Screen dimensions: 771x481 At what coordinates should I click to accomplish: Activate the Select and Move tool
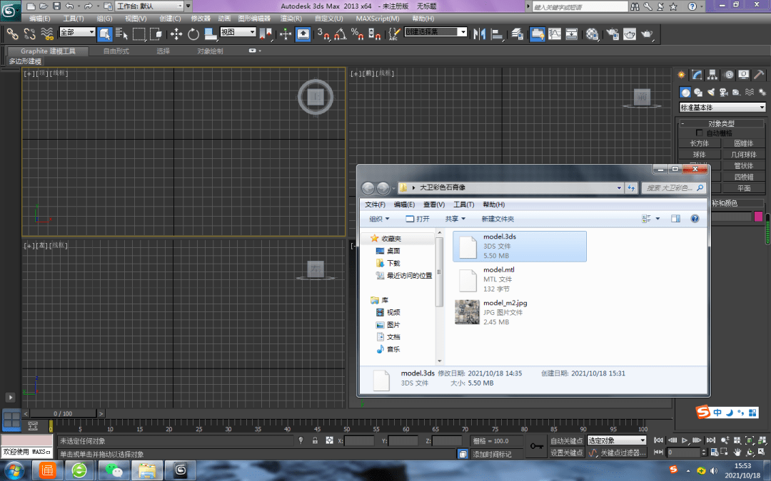pyautogui.click(x=176, y=33)
